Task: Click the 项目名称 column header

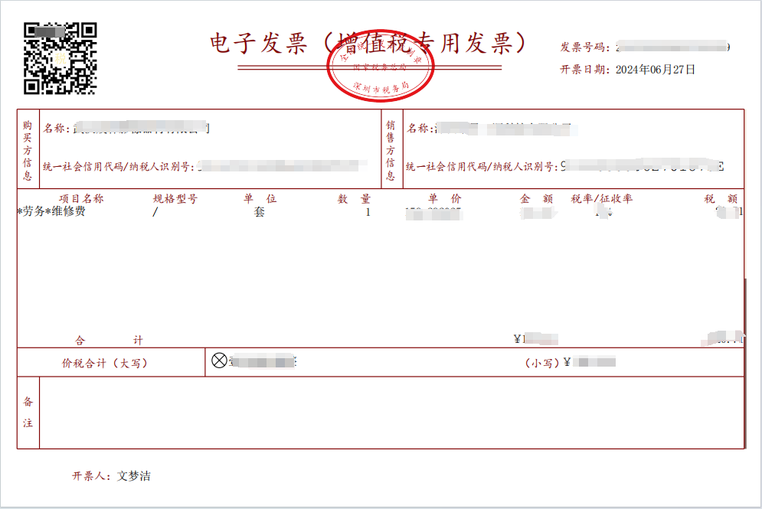Action: tap(81, 199)
